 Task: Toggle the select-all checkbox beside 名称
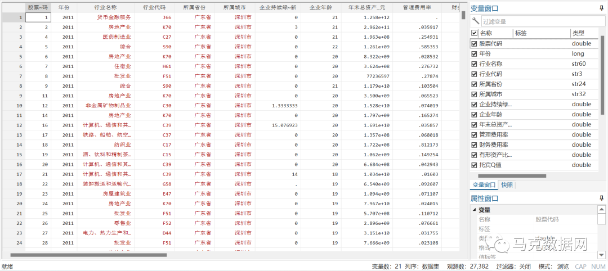pos(474,33)
